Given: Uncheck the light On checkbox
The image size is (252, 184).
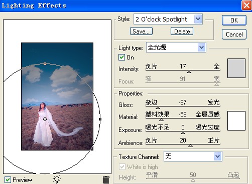Looking at the screenshot, I should [x=121, y=57].
